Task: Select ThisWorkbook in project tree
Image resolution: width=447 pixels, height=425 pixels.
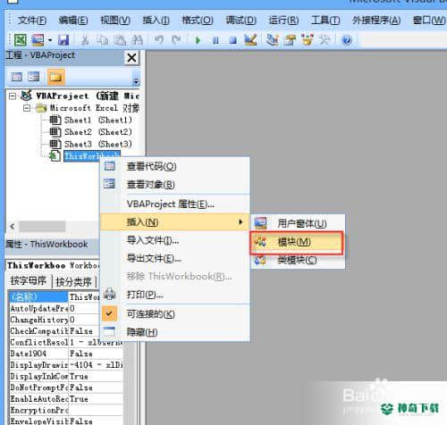Action: pos(92,156)
